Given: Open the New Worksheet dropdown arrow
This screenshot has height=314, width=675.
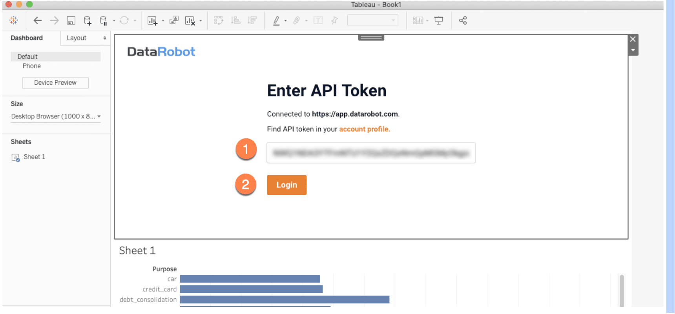Looking at the screenshot, I should (163, 21).
